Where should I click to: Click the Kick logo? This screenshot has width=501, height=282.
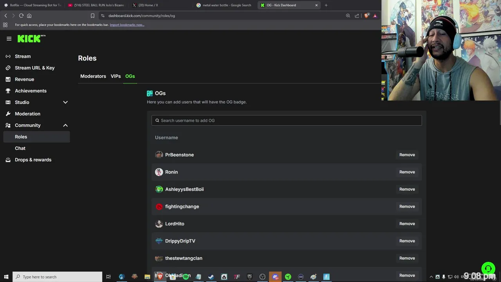31,38
